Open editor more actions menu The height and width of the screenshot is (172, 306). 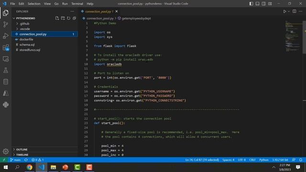(x=301, y=11)
